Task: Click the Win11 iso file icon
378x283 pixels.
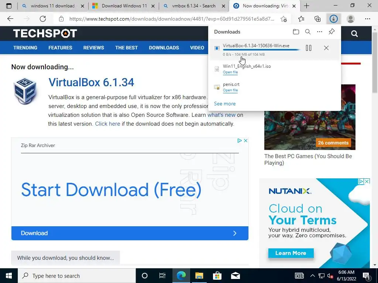Action: coord(217,69)
